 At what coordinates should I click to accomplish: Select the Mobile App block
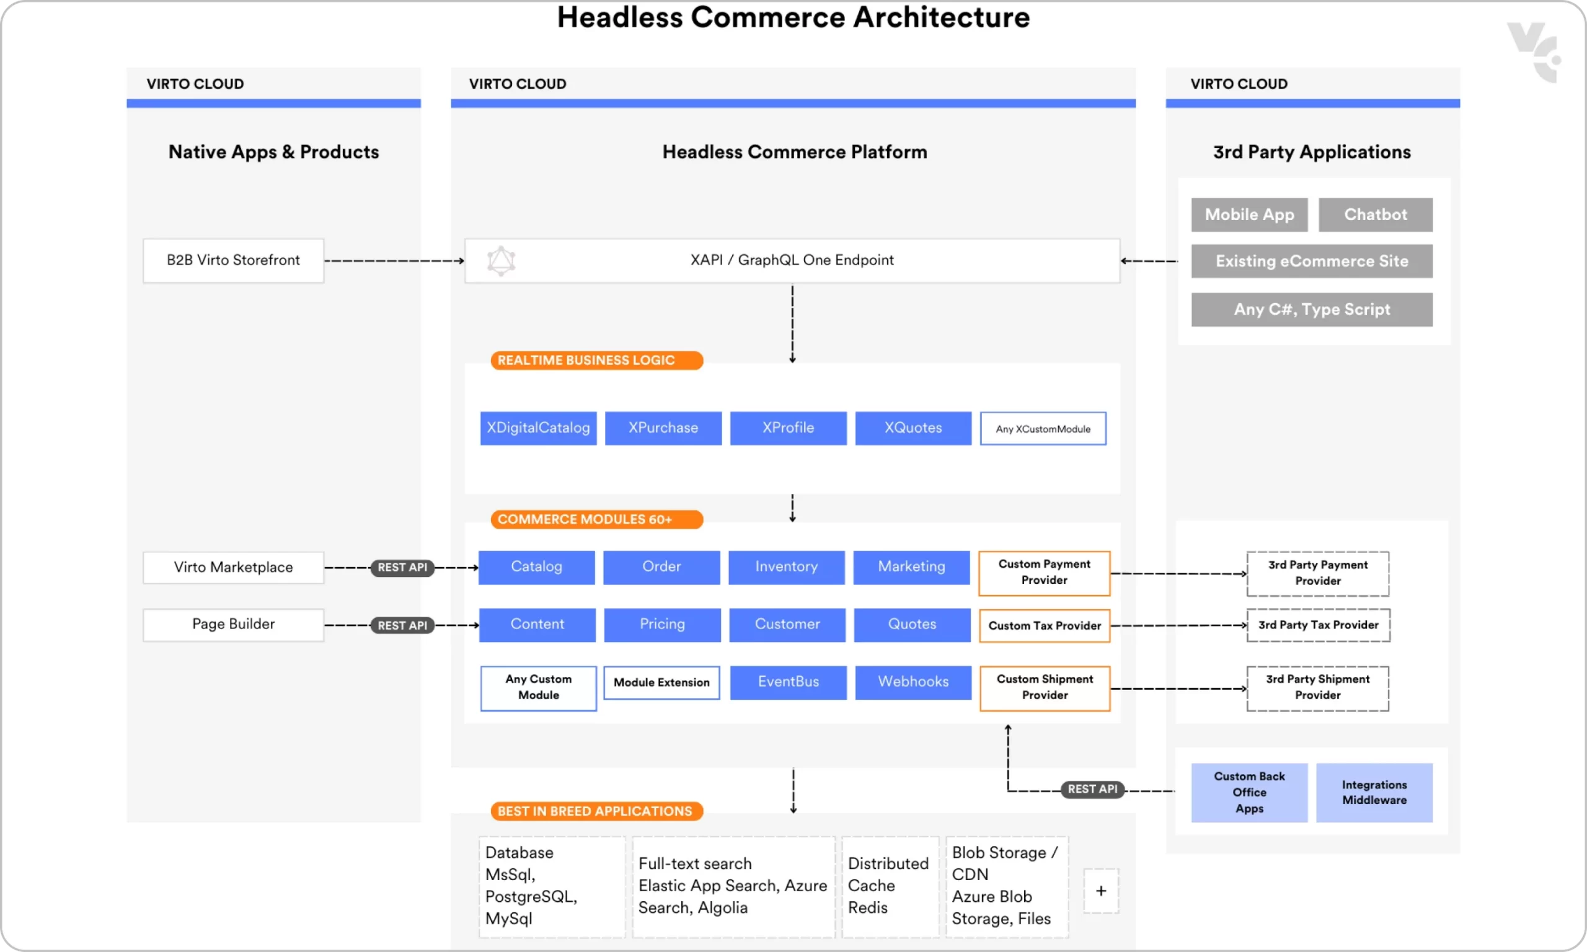coord(1249,215)
